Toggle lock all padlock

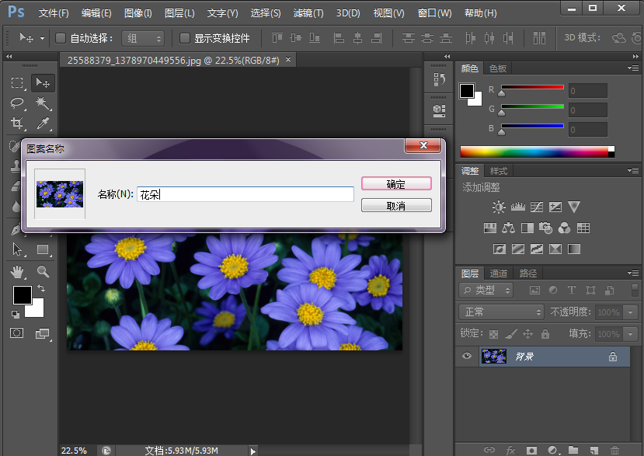545,334
